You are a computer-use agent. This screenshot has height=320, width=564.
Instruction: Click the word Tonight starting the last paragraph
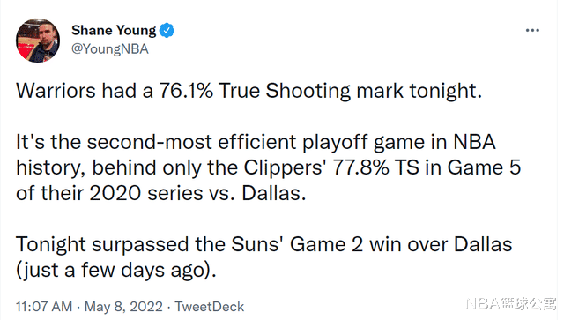tap(51, 245)
